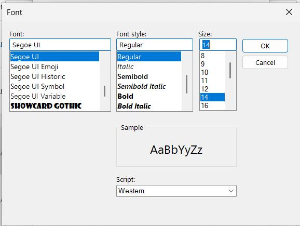Close the Font dialog
Viewport: 300px width, 226px height.
click(289, 12)
